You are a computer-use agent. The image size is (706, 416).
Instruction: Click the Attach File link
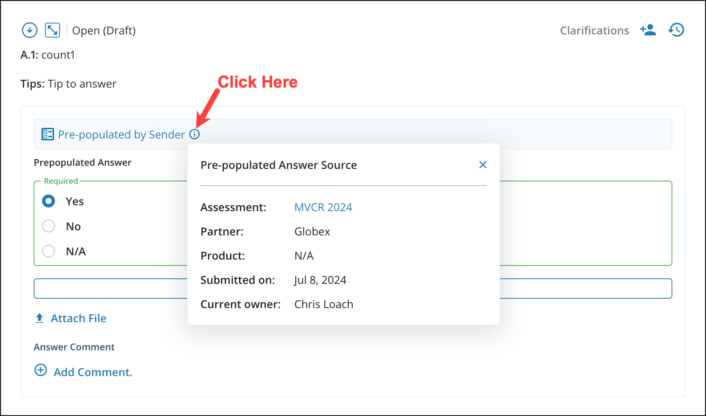click(x=78, y=318)
